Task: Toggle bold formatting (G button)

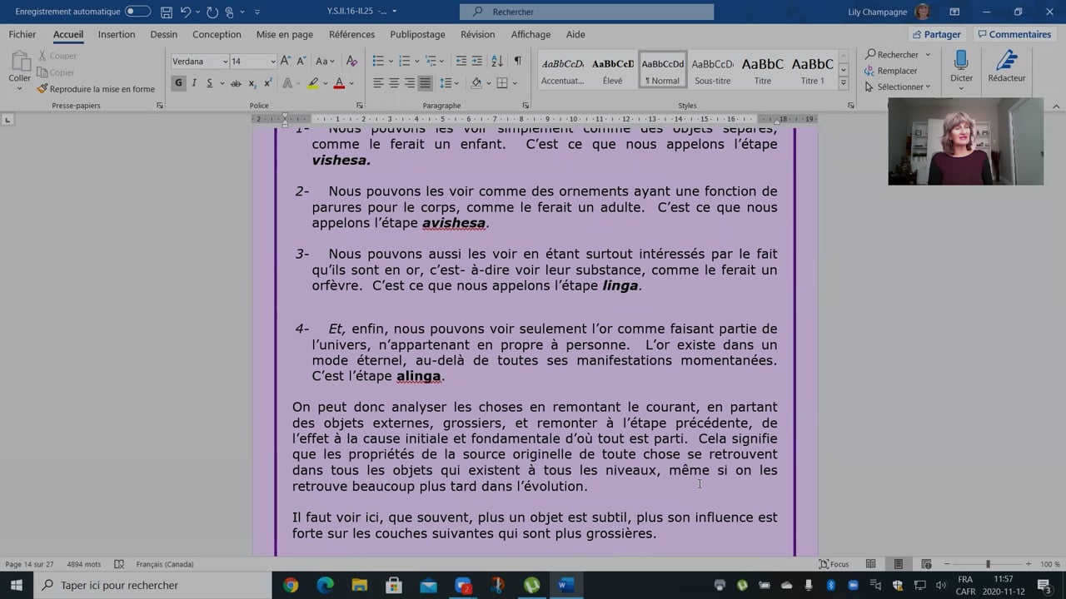Action: (x=178, y=83)
